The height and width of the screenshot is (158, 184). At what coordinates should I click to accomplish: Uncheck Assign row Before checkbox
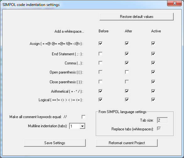coord(100,43)
